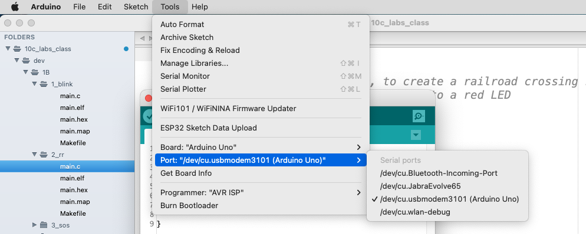Open WiFi101 / WiFiNINA Firmware Updater
Image resolution: width=586 pixels, height=234 pixels.
pyautogui.click(x=261, y=108)
